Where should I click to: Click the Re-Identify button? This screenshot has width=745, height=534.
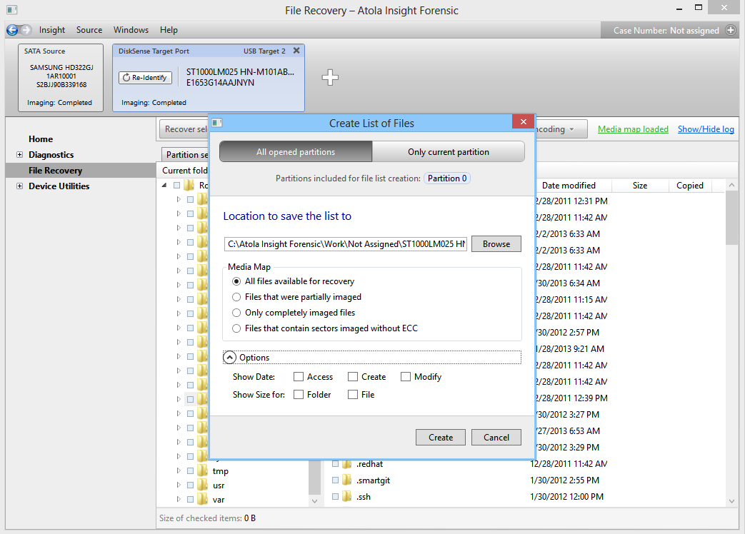point(146,77)
